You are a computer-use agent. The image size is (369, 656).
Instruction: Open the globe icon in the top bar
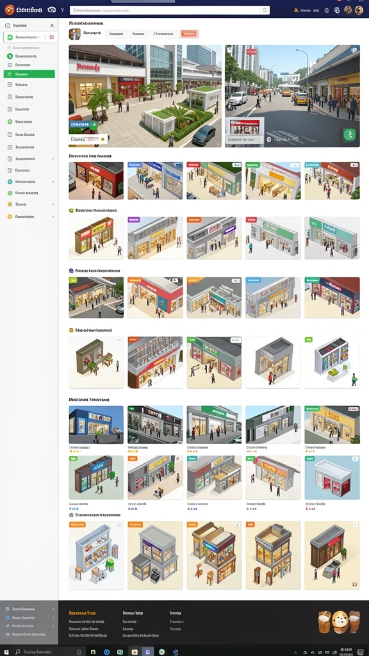(x=337, y=10)
